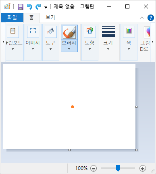The height and width of the screenshot is (174, 156).
Task: Expand the 이미지 group dropdown arrow
Action: pos(33,49)
